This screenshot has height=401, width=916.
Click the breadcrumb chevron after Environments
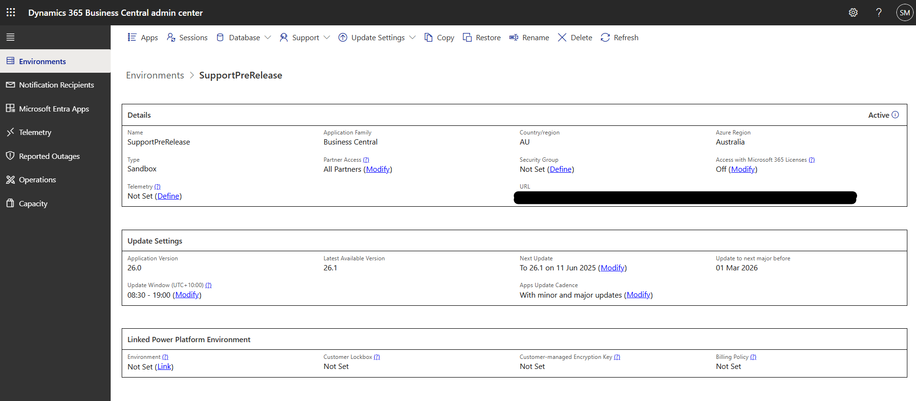pos(192,75)
